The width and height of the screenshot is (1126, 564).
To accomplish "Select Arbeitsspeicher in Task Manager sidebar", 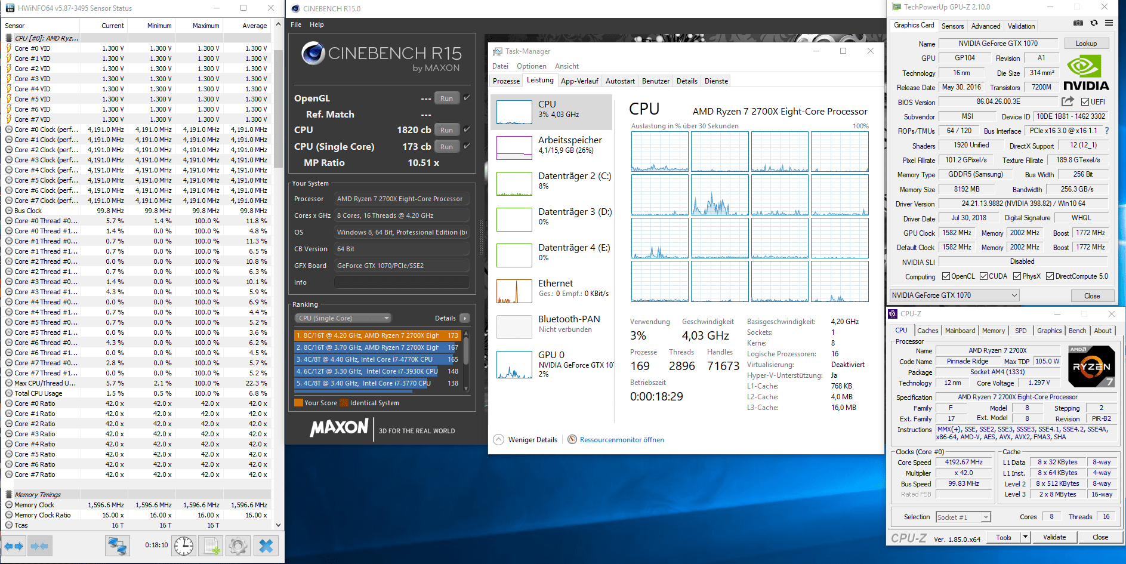I will point(551,147).
